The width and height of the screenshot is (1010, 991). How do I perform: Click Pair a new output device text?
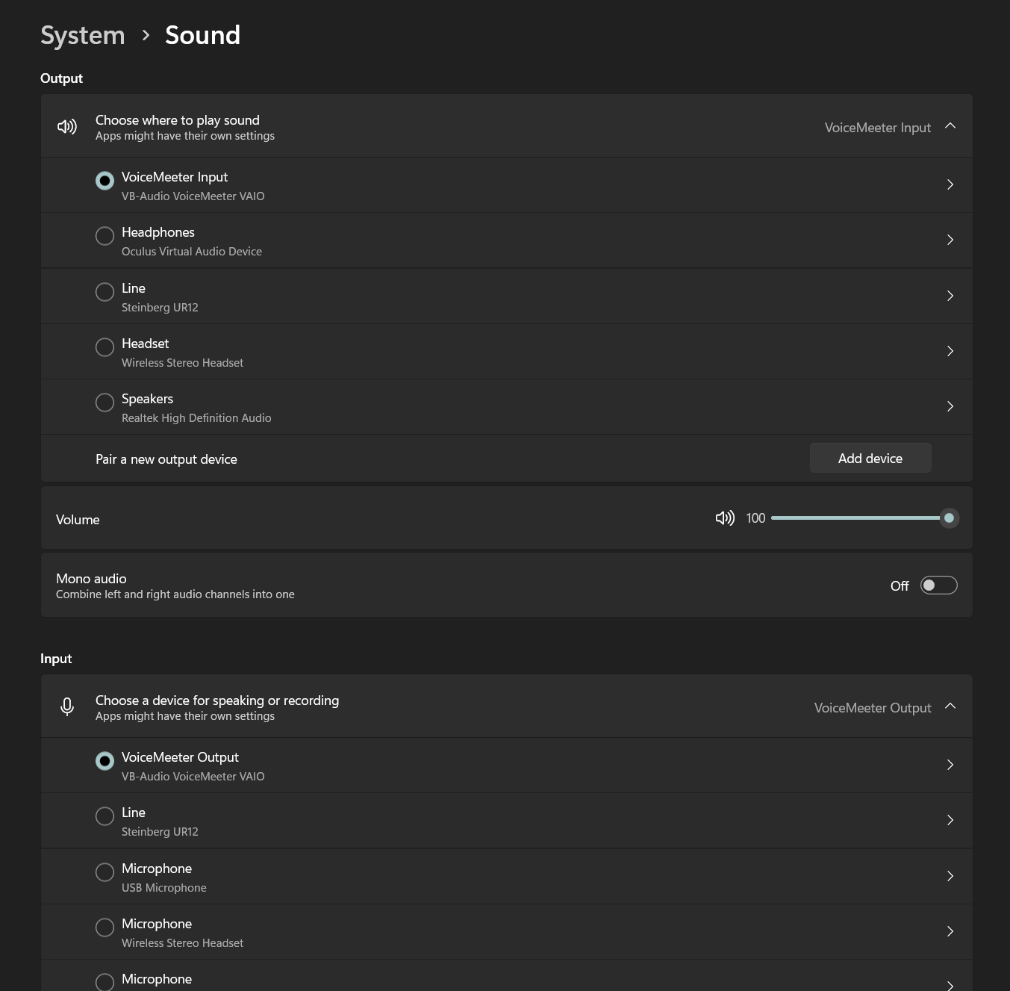[x=166, y=459]
